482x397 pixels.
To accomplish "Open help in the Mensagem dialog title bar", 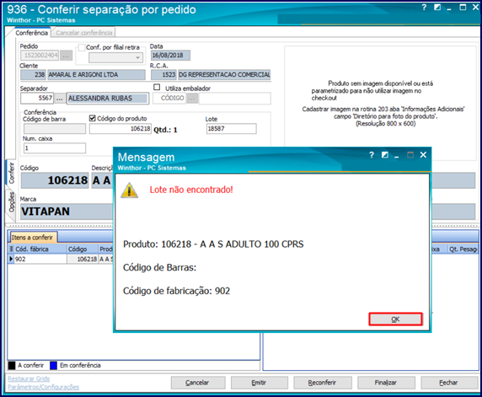I will coord(372,155).
